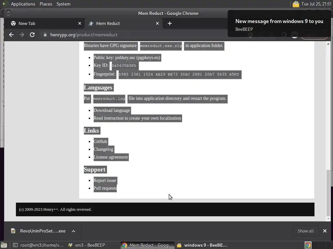The image size is (333, 249).
Task: Close the Mem Reduct tab
Action: click(x=157, y=23)
